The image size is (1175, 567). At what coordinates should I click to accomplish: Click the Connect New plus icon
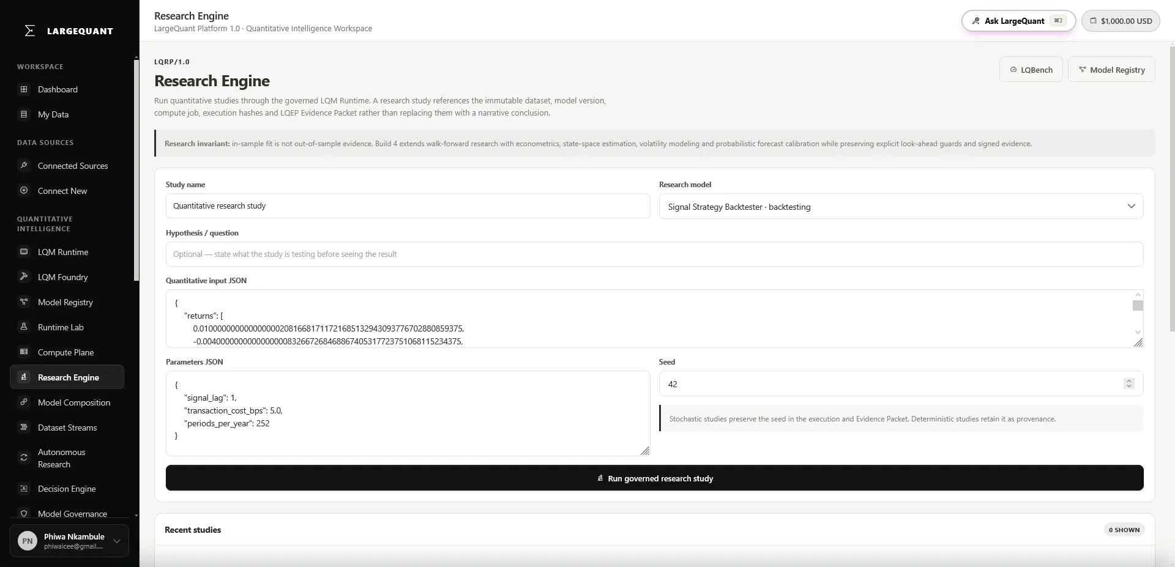pyautogui.click(x=24, y=190)
